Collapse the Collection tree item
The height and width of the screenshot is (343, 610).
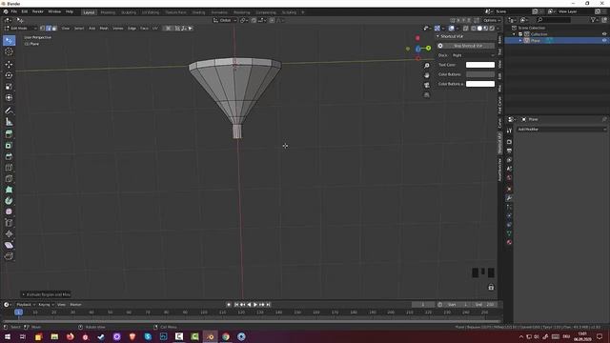pos(514,34)
